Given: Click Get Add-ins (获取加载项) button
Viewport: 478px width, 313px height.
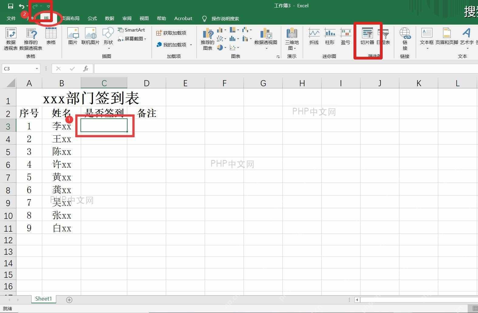Looking at the screenshot, I should point(171,33).
